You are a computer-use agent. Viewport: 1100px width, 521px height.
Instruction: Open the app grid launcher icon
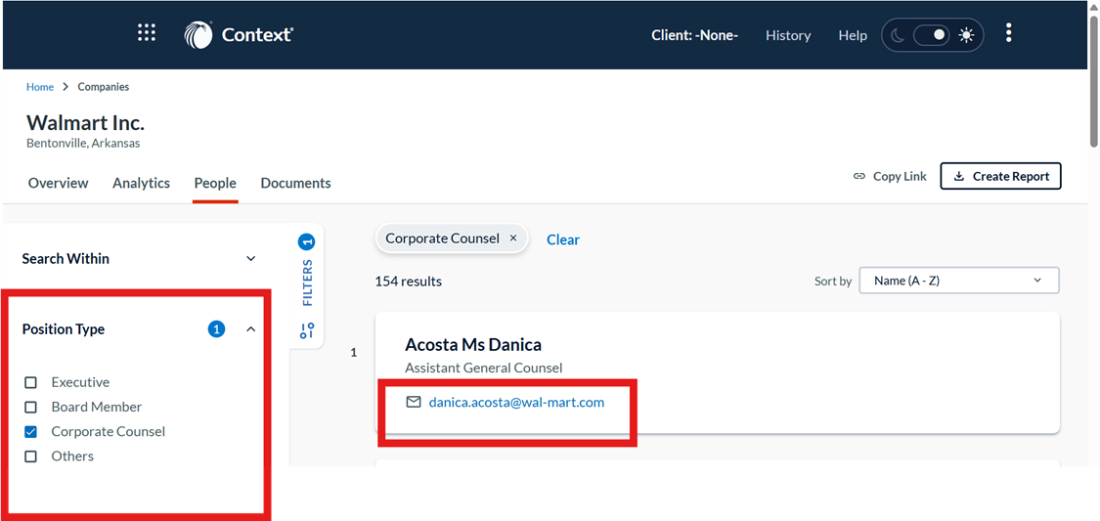(x=147, y=33)
